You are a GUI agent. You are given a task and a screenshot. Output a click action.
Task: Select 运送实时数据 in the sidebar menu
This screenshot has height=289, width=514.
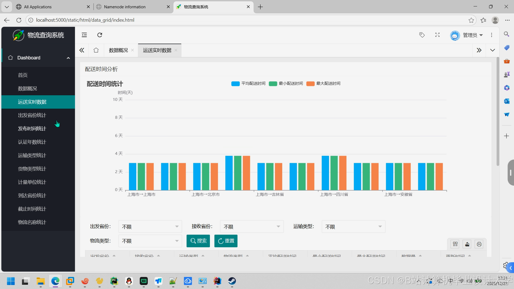[32, 102]
